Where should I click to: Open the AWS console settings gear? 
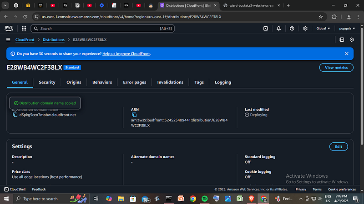pos(305,29)
